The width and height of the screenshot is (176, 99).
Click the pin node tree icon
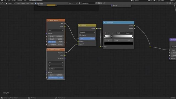(104, 3)
